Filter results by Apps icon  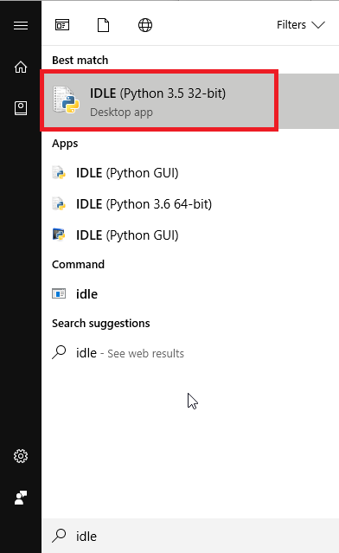click(x=62, y=25)
